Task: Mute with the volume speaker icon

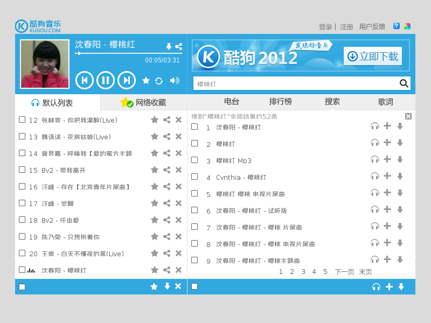Action: (x=175, y=80)
